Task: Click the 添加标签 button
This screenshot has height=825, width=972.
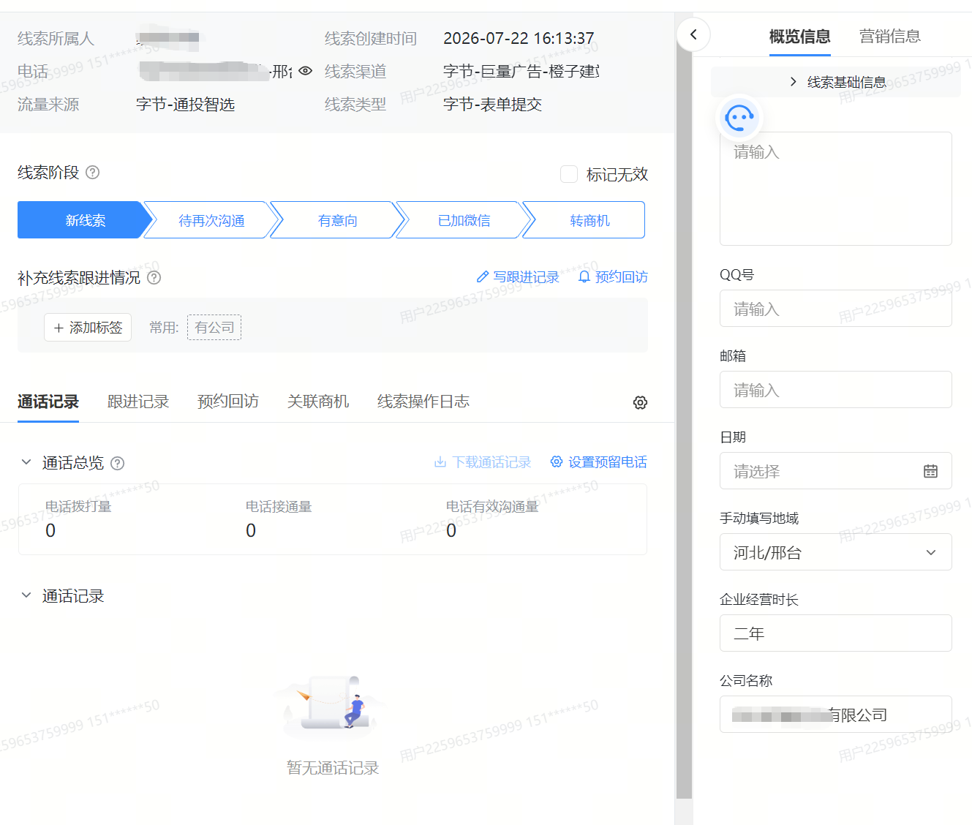Action: [x=88, y=328]
